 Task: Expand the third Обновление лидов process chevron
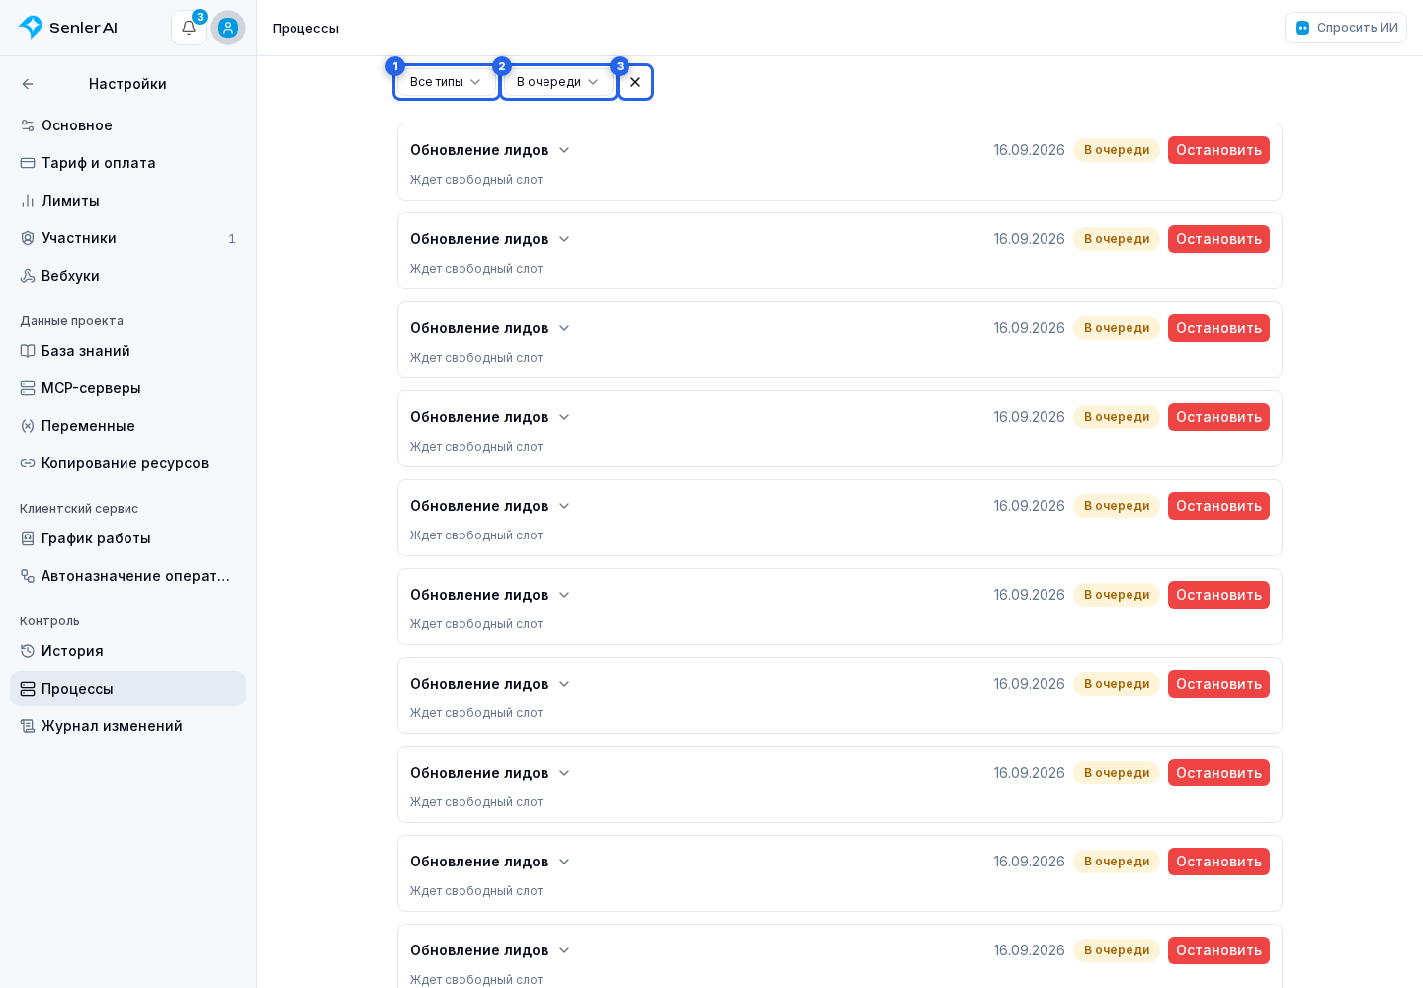click(x=564, y=328)
